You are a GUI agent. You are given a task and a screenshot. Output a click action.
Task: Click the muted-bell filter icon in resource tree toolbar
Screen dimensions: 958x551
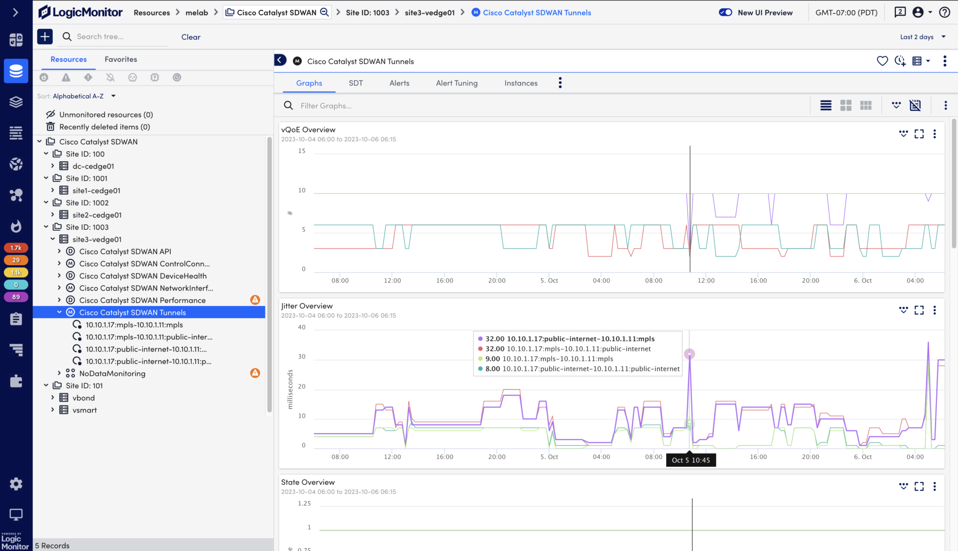(x=110, y=77)
